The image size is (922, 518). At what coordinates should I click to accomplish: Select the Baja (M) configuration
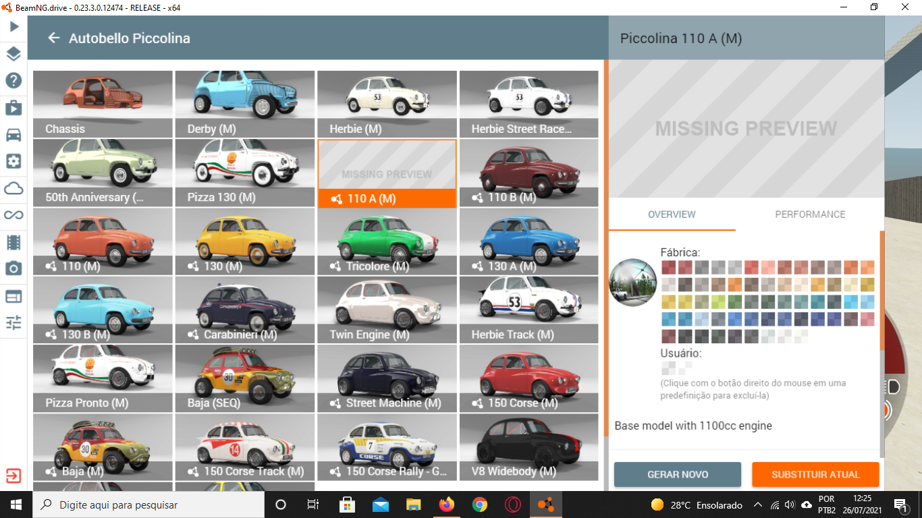pos(103,447)
